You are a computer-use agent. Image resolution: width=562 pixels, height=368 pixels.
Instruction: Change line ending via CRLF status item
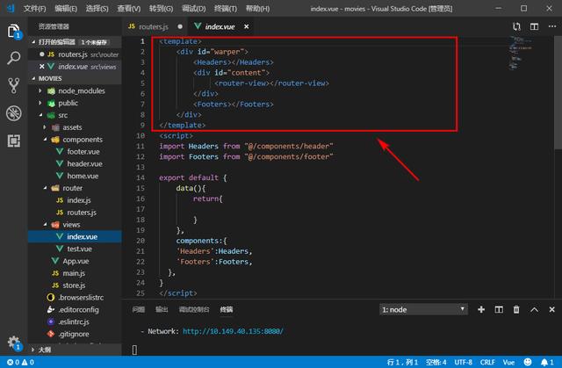click(487, 362)
